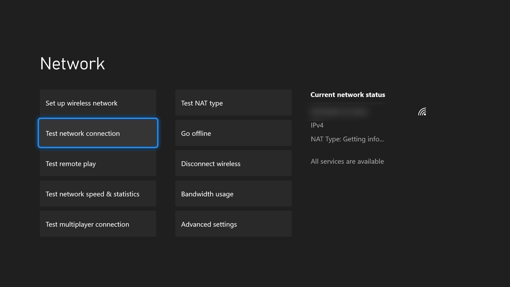
Task: Click the connected network name
Action: [339, 112]
